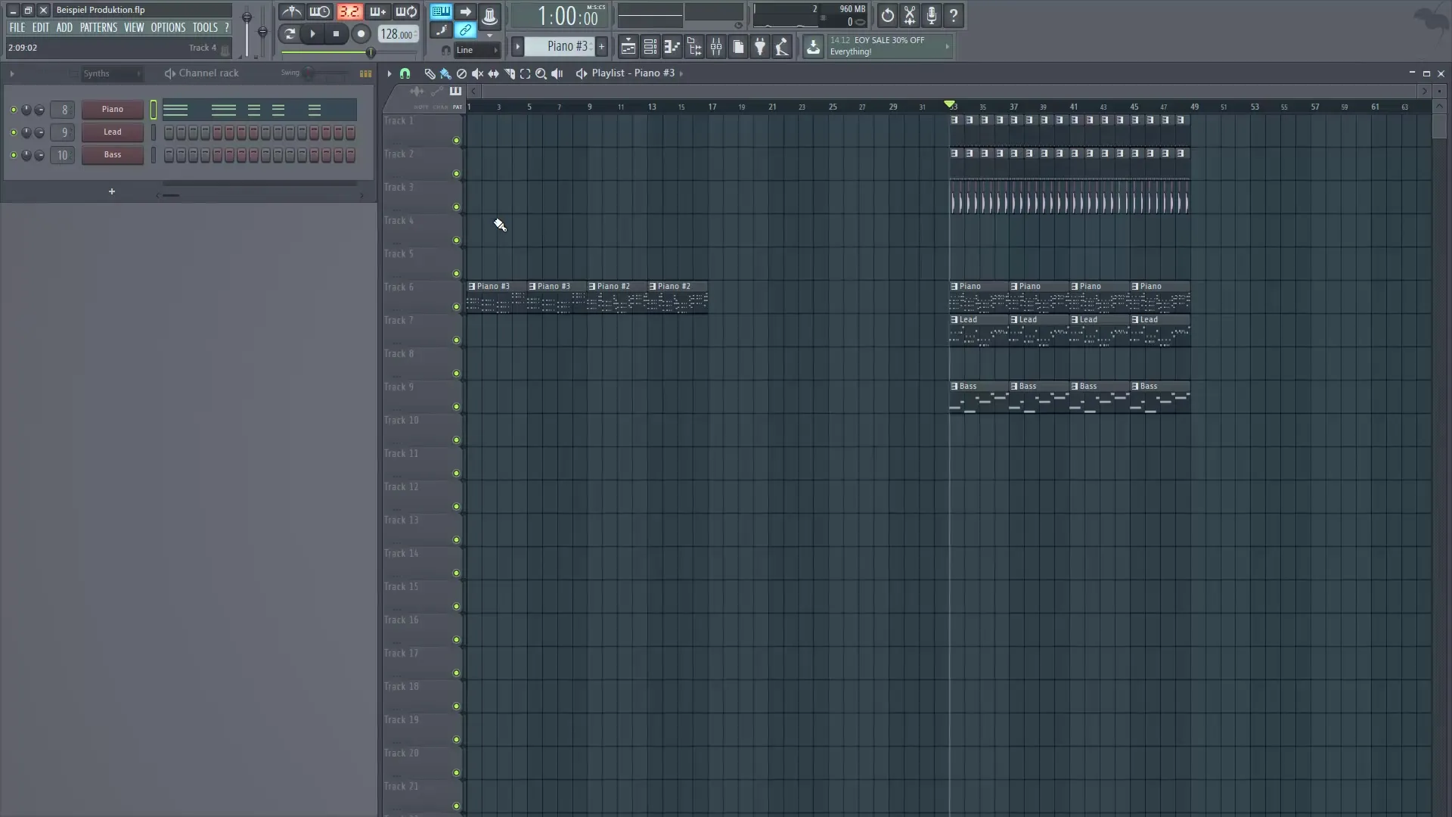The image size is (1452, 817).
Task: Enable the metronome icon
Action: coord(292,12)
